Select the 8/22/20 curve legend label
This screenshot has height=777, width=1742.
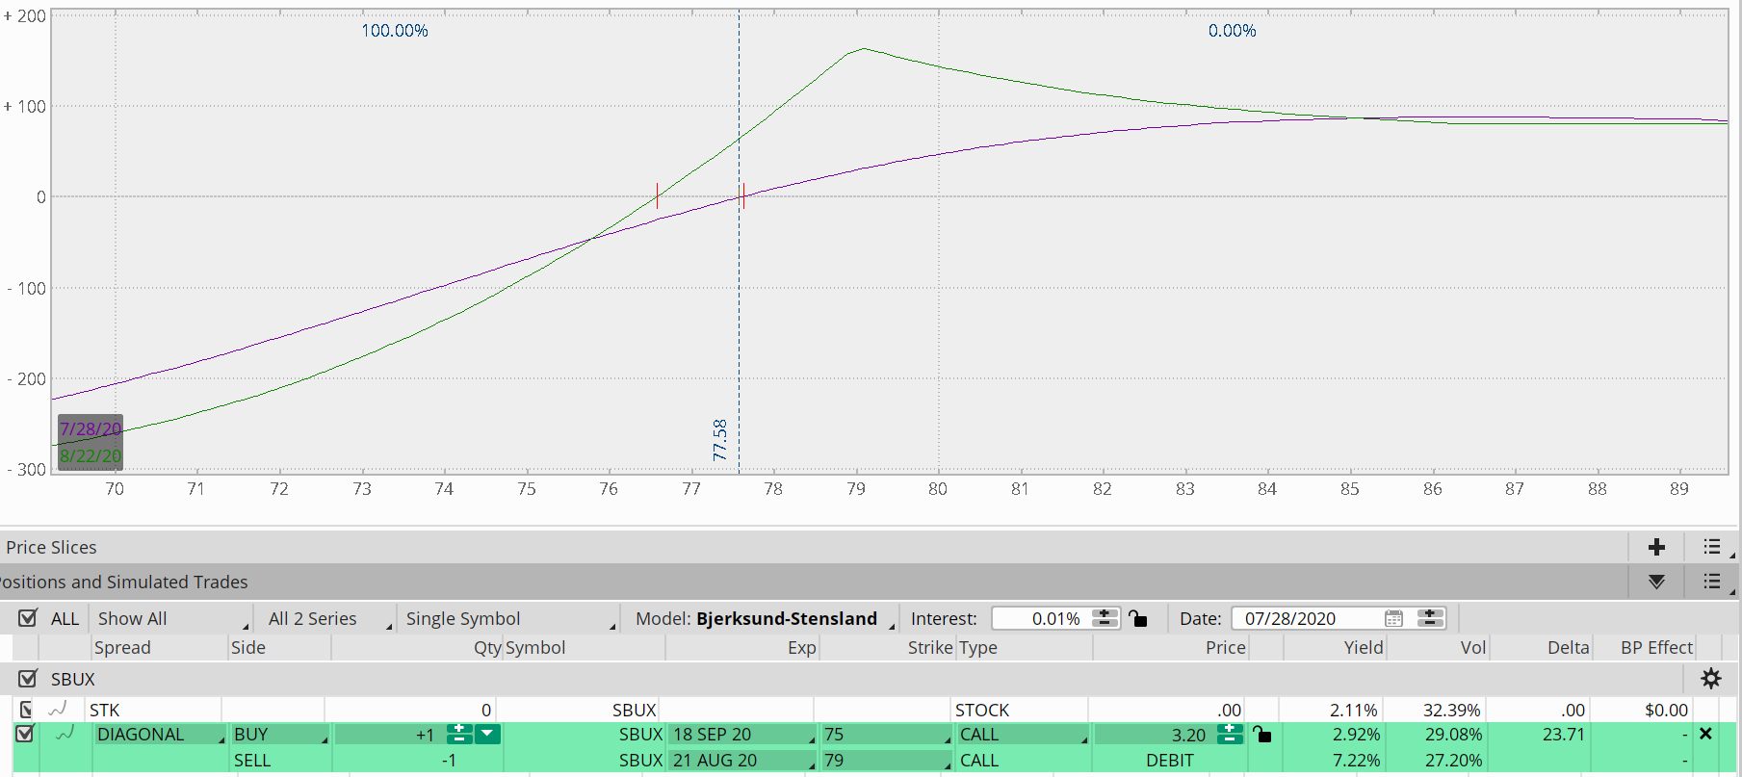pyautogui.click(x=91, y=455)
